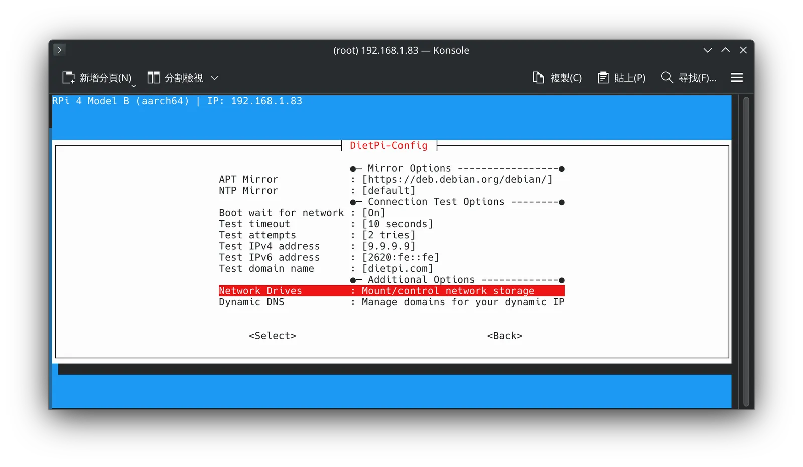
Task: Click the Copy (複製) toolbar button
Action: pyautogui.click(x=558, y=78)
